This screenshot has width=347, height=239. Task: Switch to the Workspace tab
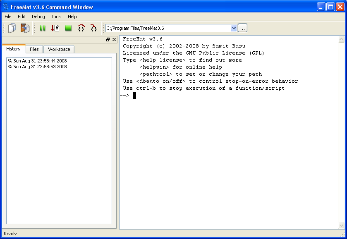tap(59, 49)
